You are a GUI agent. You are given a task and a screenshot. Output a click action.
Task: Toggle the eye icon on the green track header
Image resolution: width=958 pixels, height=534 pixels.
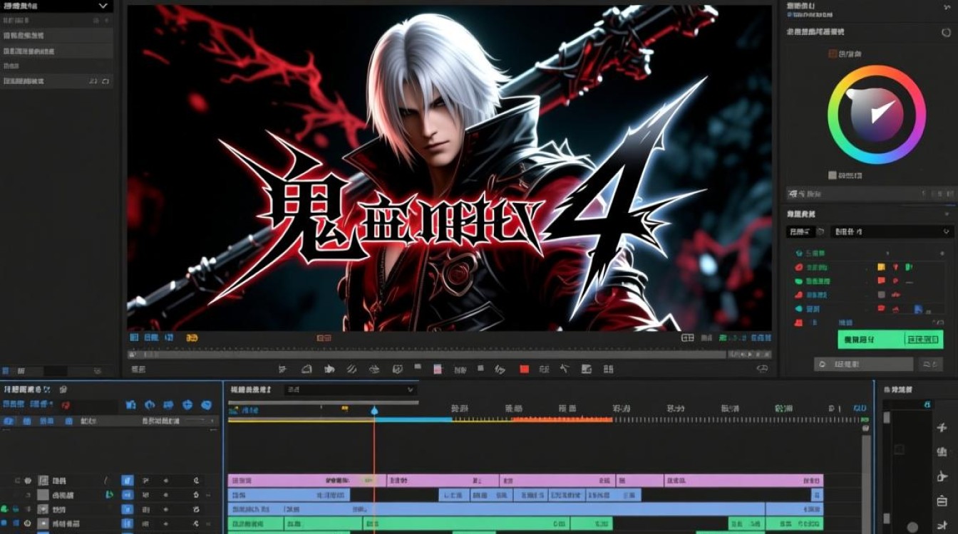tap(28, 523)
